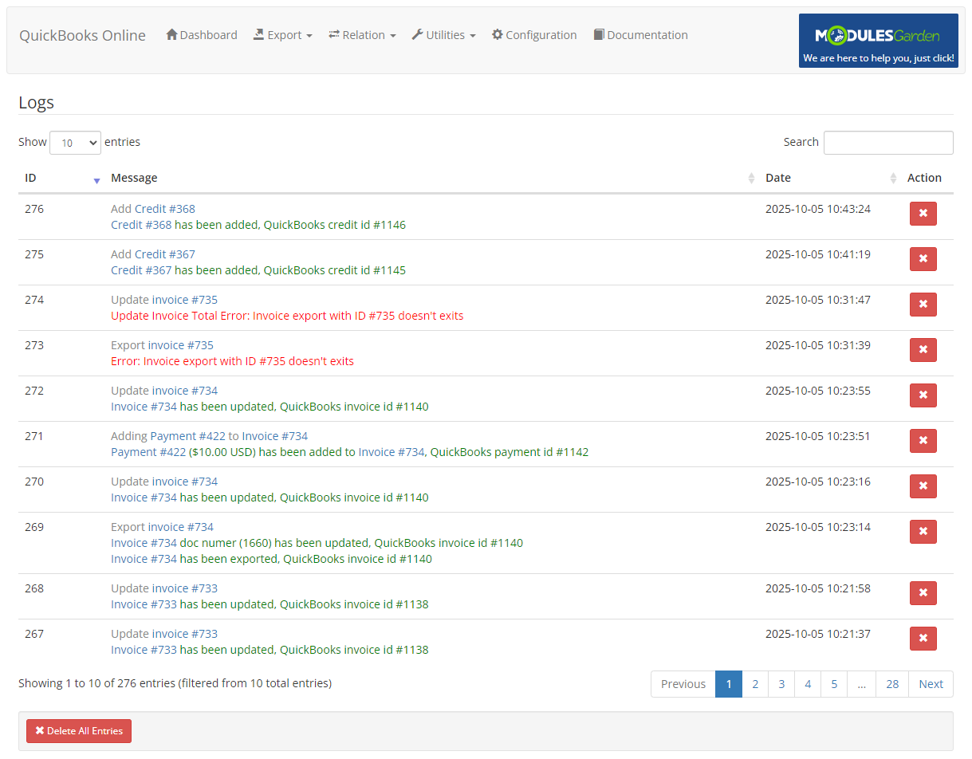972x759 pixels.
Task: Click the Export chart icon
Action: tap(258, 34)
